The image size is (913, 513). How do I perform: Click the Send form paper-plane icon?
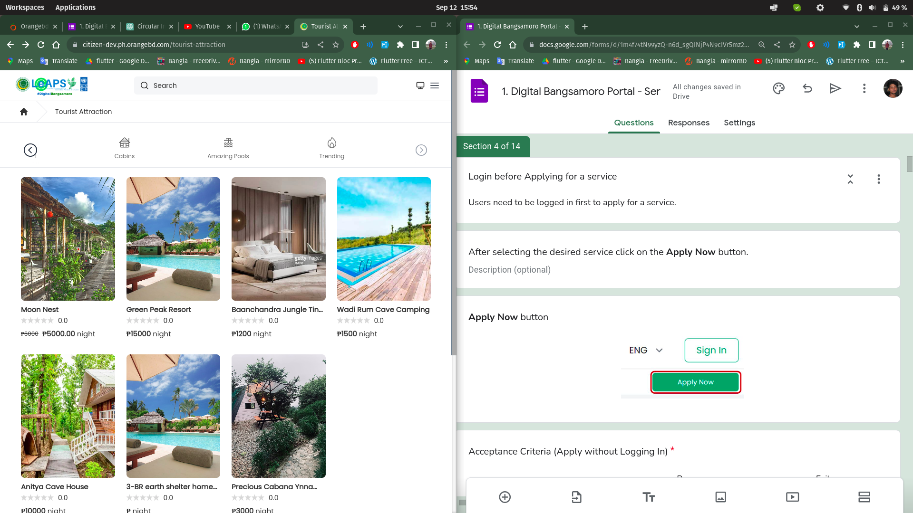[835, 88]
